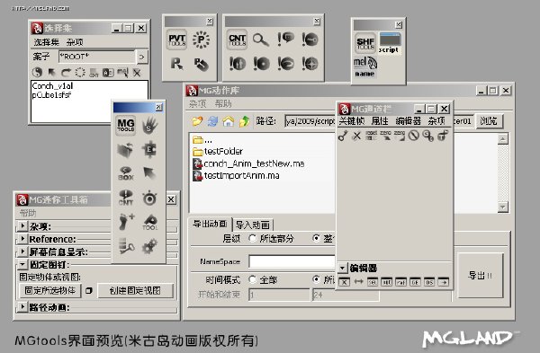Click the SHF TOOLS icon

[x=365, y=42]
